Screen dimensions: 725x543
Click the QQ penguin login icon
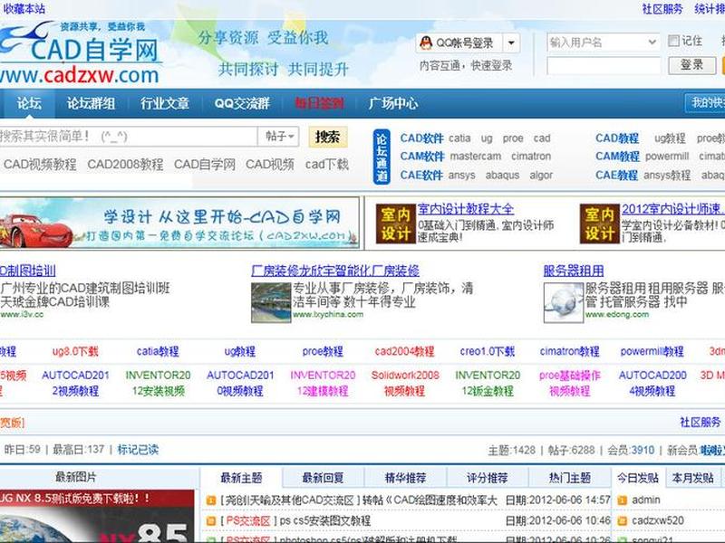[425, 43]
